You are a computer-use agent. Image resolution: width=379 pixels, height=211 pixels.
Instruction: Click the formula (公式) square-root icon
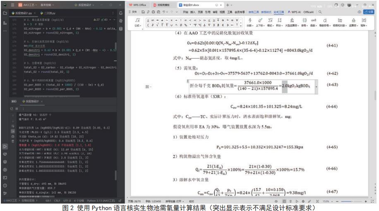click(138, 19)
